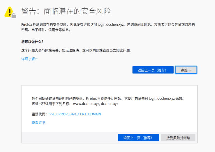Open the SSL_ERROR_BAD_CERT_DOMAIN error code link

click(x=75, y=114)
